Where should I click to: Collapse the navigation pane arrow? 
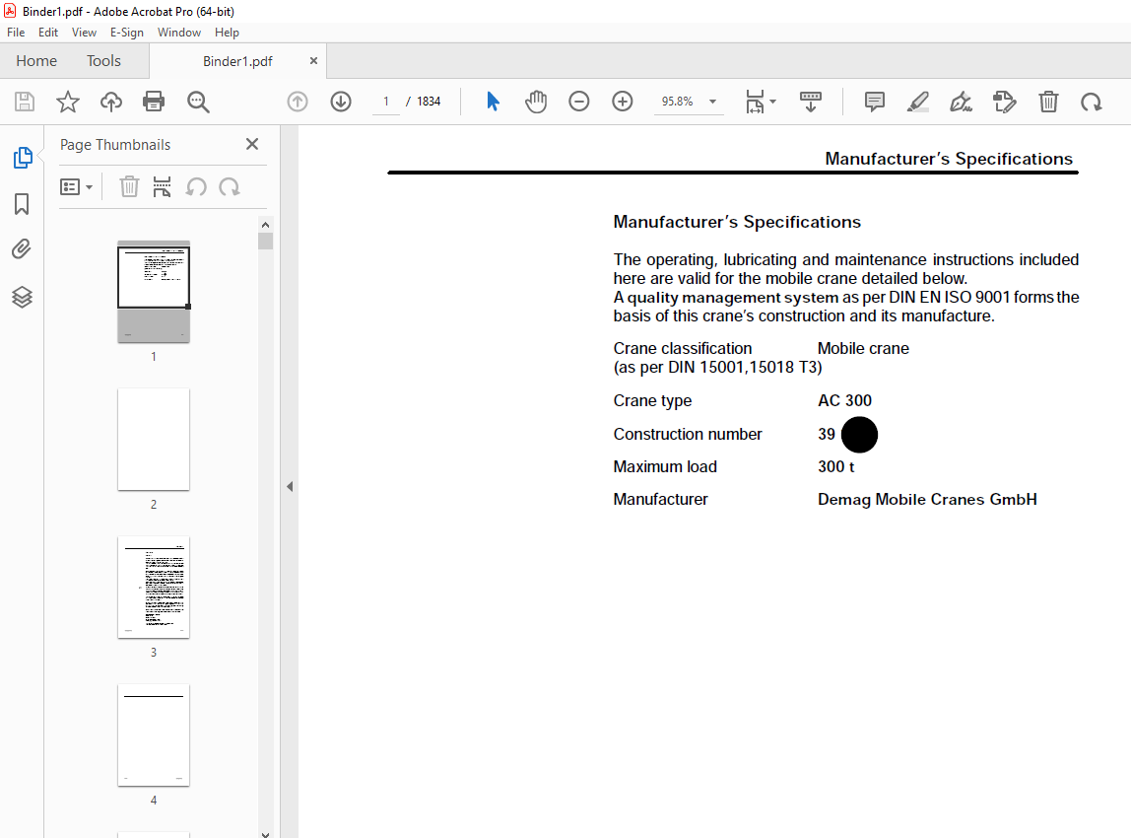(x=290, y=486)
